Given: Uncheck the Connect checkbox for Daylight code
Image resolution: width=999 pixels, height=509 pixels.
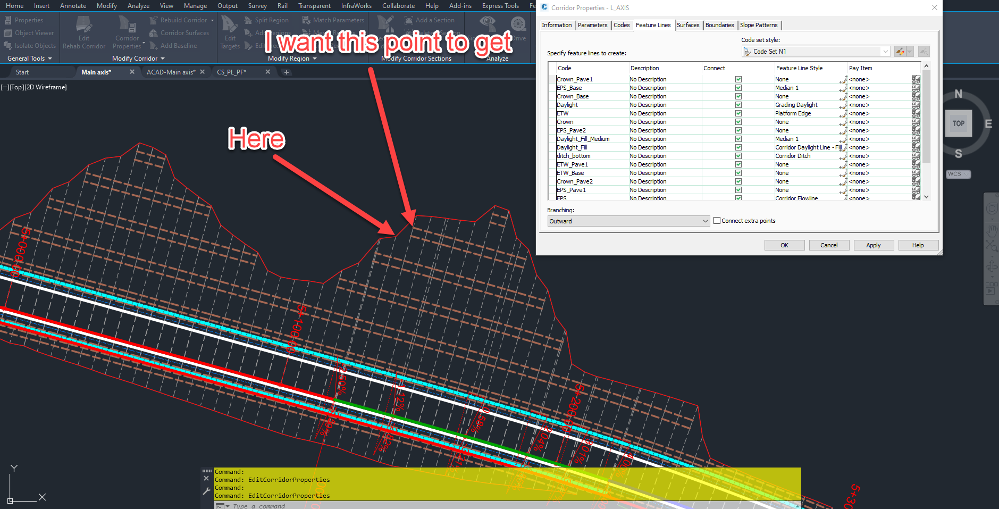Looking at the screenshot, I should pyautogui.click(x=738, y=105).
